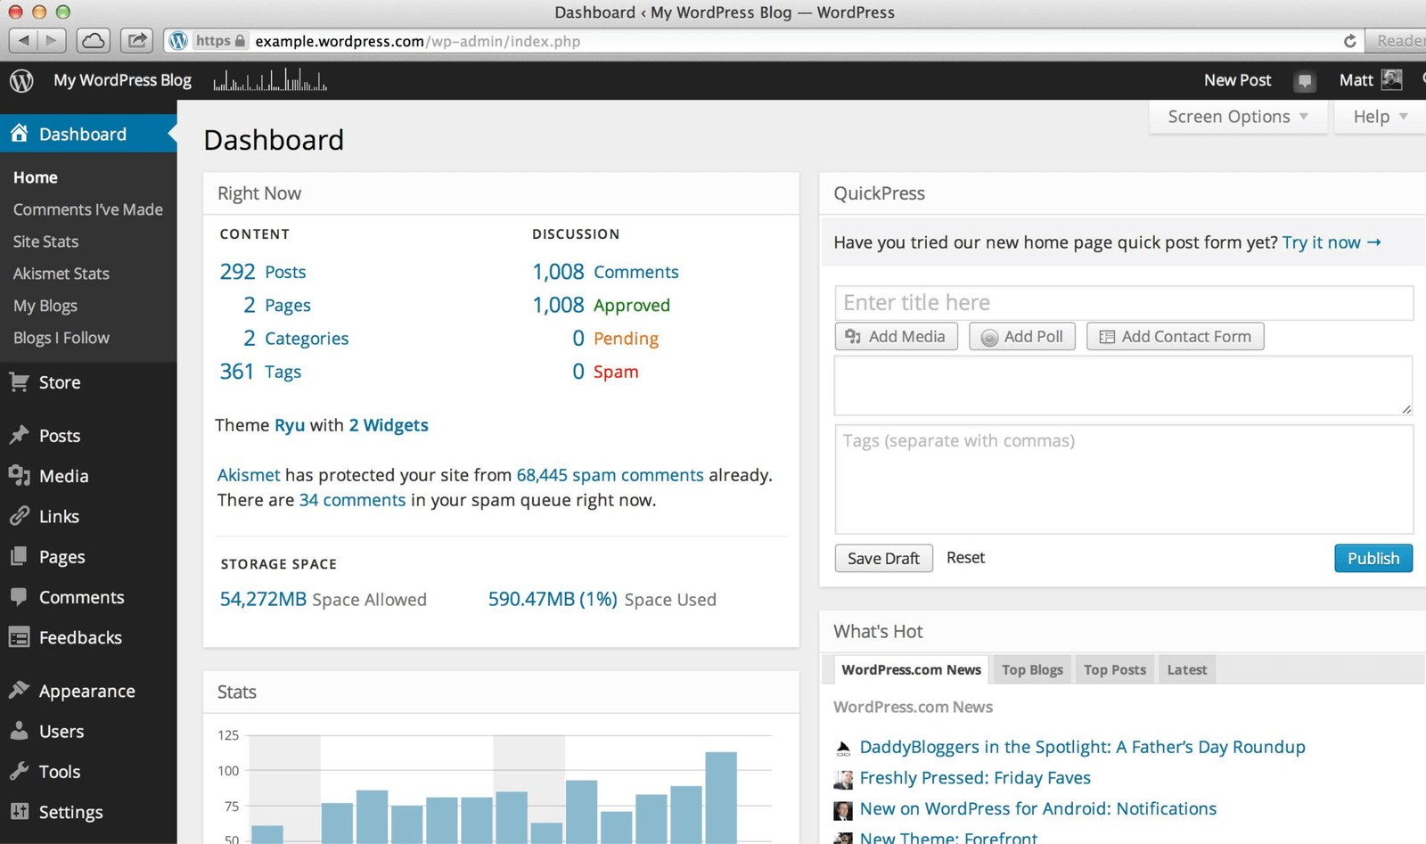Viewport: 1426px width, 844px height.
Task: Click the Media icon in sidebar
Action: coord(19,475)
